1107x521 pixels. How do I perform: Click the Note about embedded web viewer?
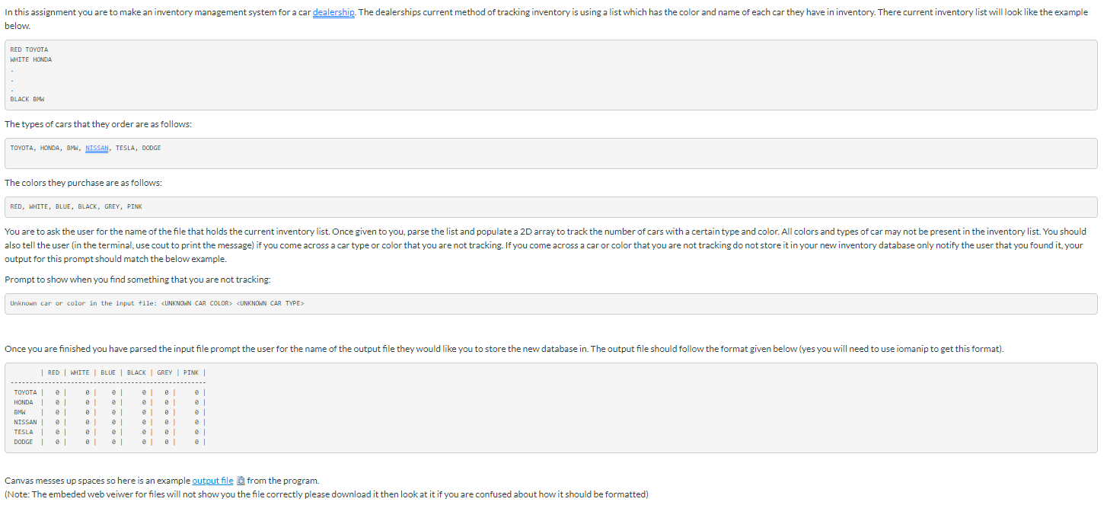[327, 494]
